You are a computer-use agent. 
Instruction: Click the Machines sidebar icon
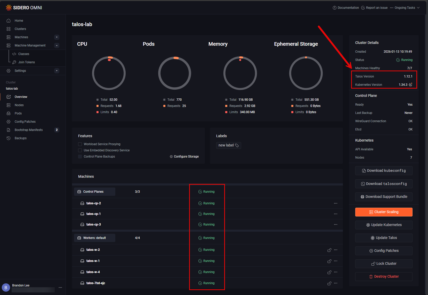click(9, 37)
